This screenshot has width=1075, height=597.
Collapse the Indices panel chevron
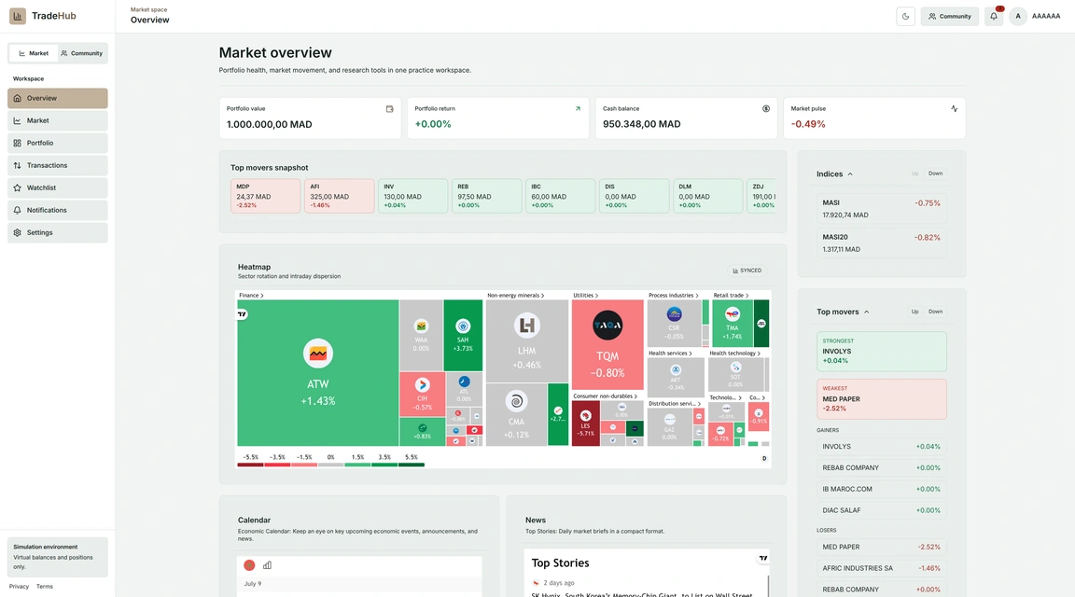click(x=850, y=174)
